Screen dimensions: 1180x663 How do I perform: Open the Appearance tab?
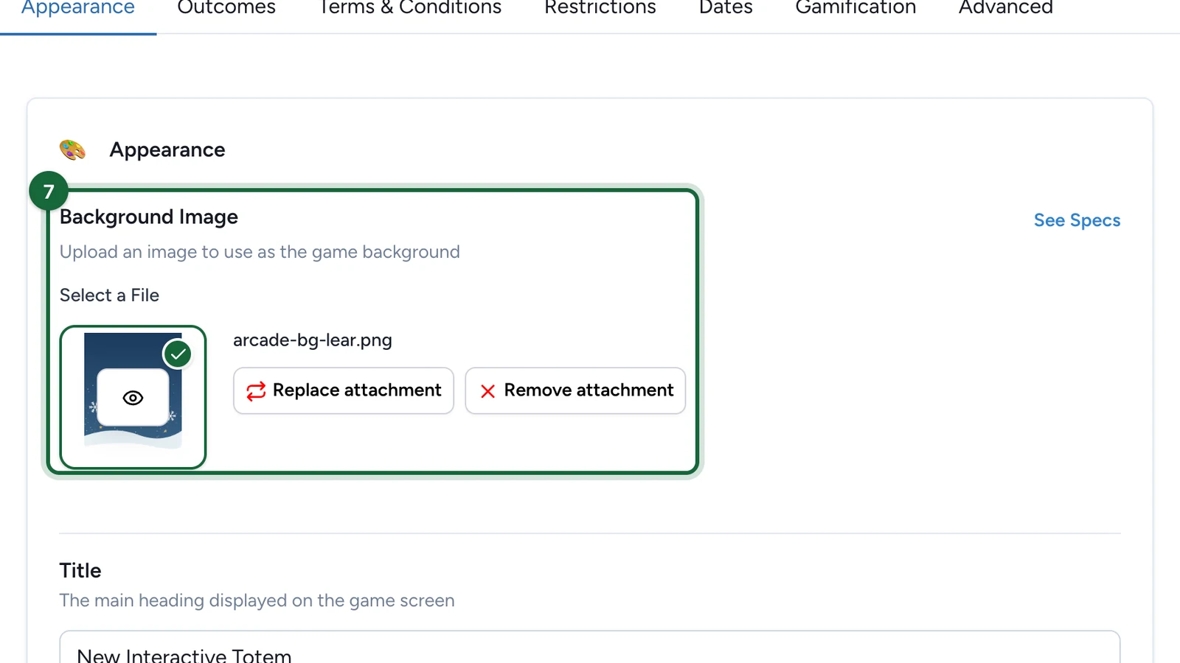tap(78, 9)
